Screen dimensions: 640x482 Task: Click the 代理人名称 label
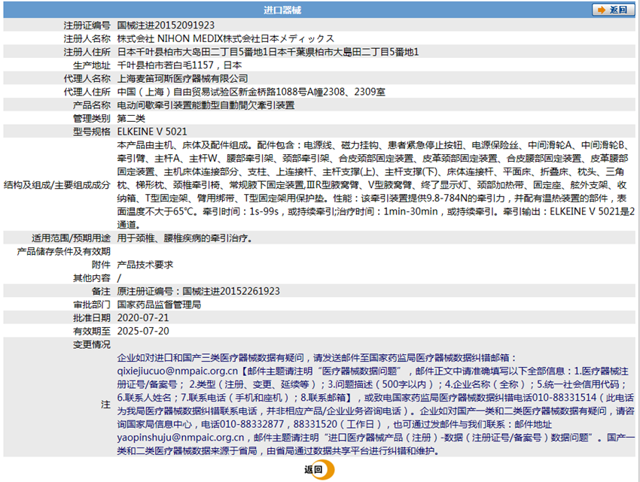(x=87, y=79)
